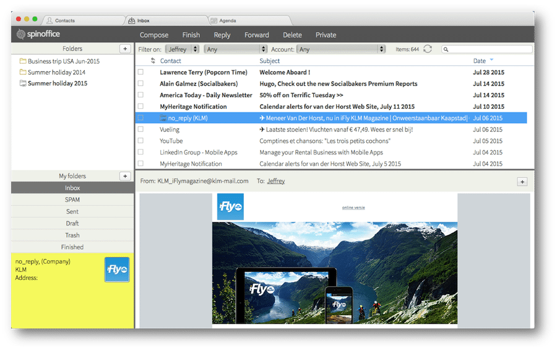The image size is (557, 351).
Task: Click the folder icon beside no_reply (KLM)
Action: (163, 117)
